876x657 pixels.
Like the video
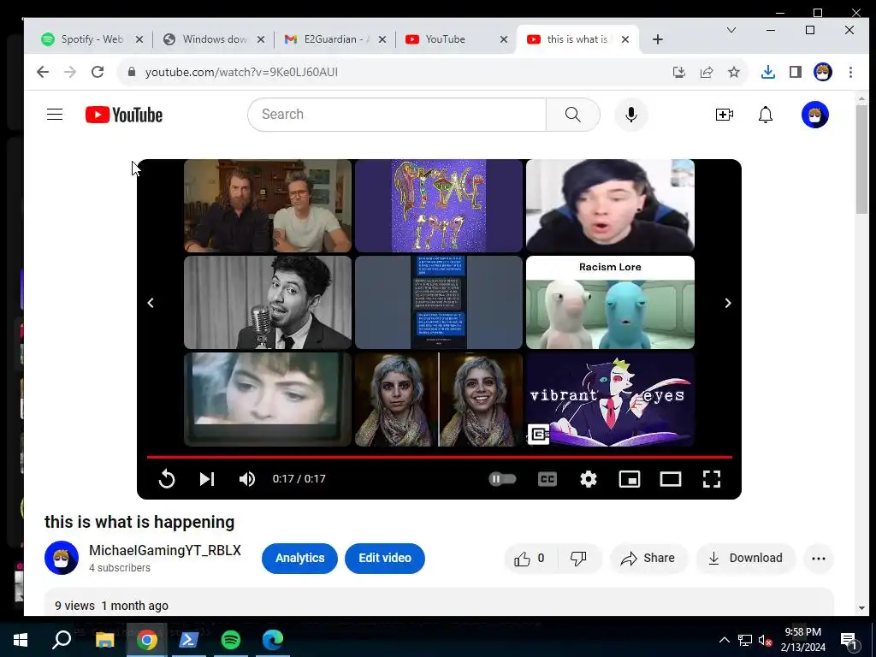530,558
